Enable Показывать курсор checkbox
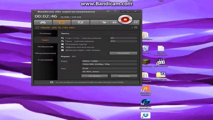213x120 pixels. pyautogui.click(x=62, y=44)
